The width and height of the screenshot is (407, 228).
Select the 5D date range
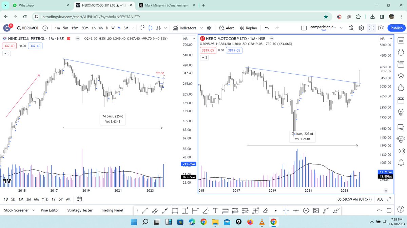pos(13,199)
